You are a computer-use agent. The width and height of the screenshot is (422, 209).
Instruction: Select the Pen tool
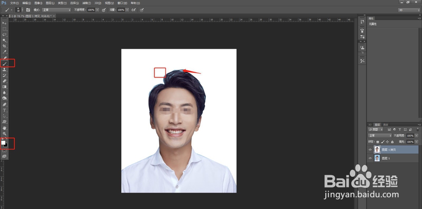click(x=5, y=104)
